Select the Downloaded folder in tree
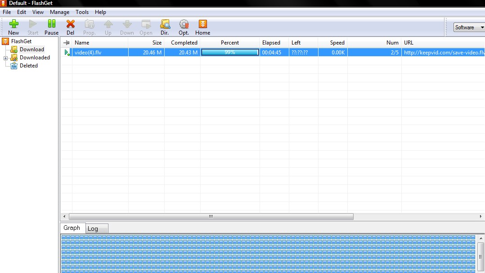The height and width of the screenshot is (273, 485). pyautogui.click(x=35, y=58)
